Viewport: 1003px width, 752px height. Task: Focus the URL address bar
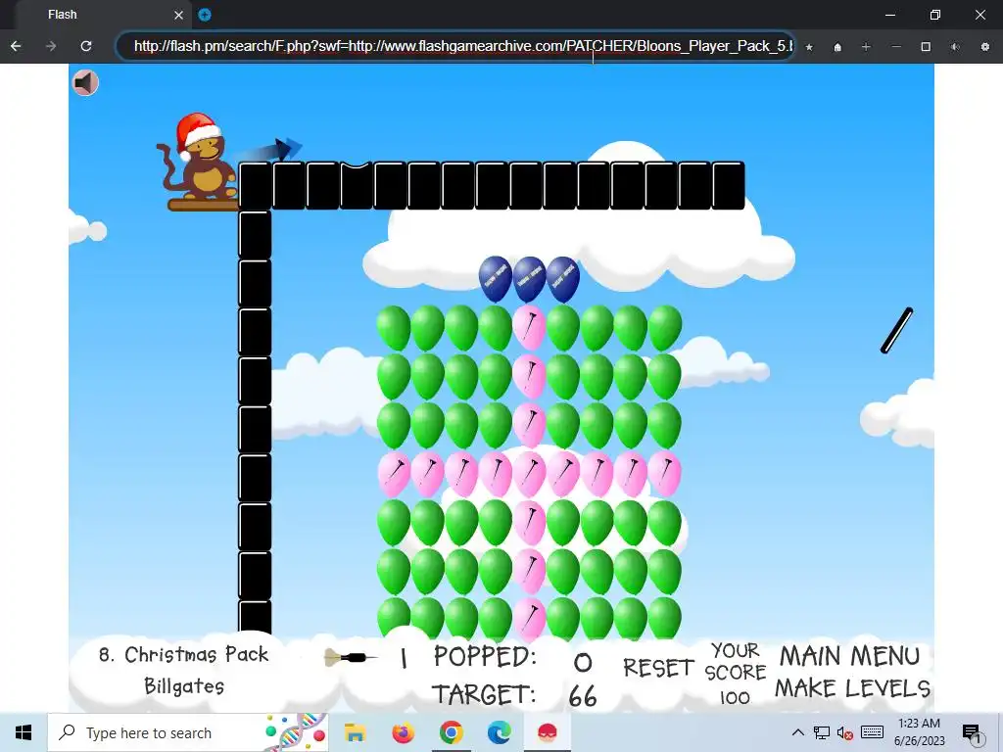[455, 46]
